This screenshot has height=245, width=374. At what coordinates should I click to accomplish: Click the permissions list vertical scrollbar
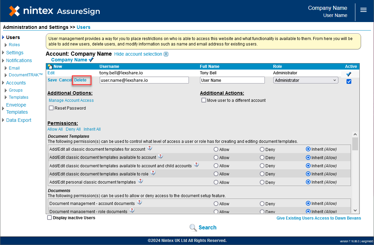pos(355,144)
